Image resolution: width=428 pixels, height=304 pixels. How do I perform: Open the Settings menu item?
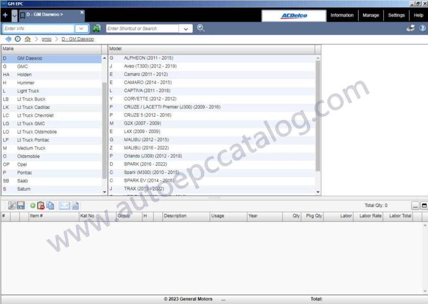396,15
